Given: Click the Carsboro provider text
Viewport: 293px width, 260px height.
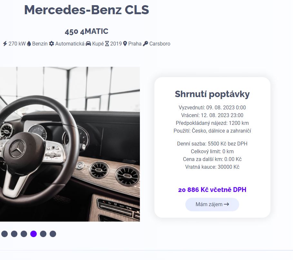Looking at the screenshot, I should [160, 44].
